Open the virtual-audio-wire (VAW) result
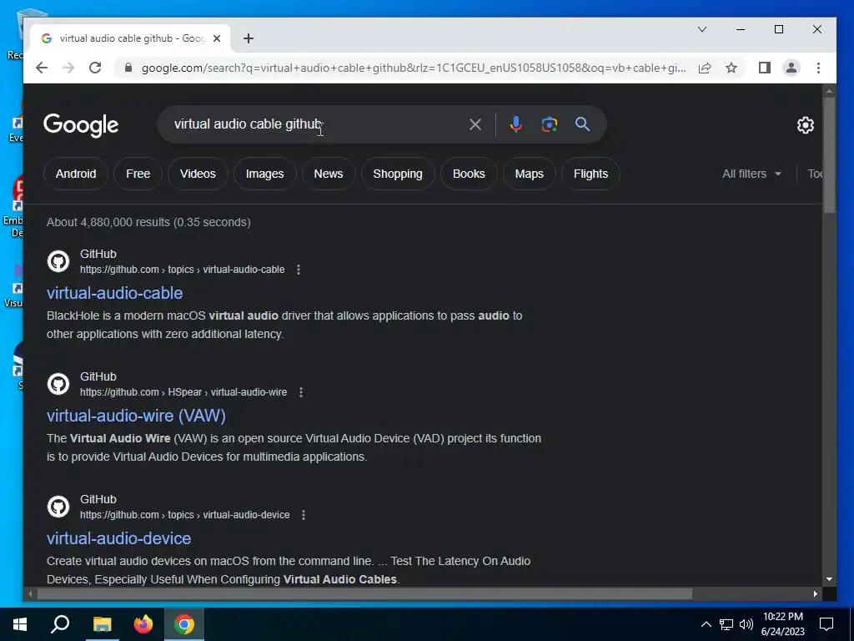854x641 pixels. 136,416
